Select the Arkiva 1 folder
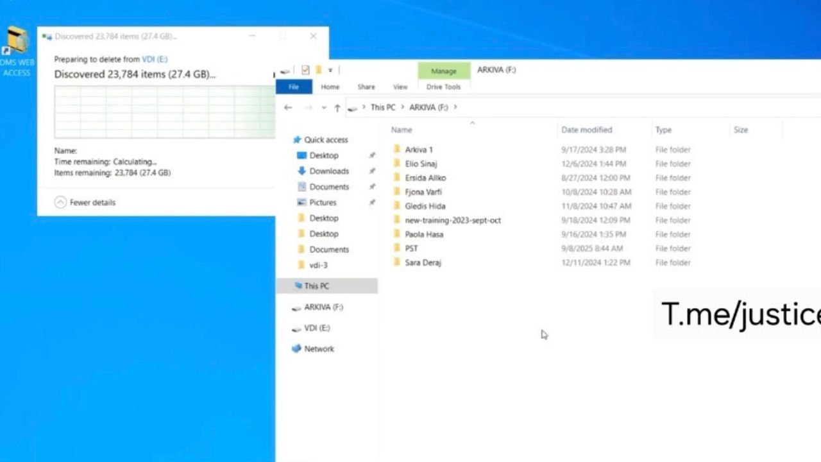This screenshot has height=462, width=821. pyautogui.click(x=419, y=150)
